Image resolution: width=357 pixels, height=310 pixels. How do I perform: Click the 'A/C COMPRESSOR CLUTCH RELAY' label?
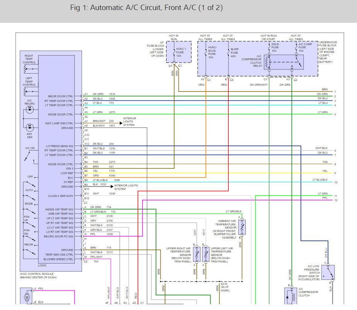tap(252, 61)
